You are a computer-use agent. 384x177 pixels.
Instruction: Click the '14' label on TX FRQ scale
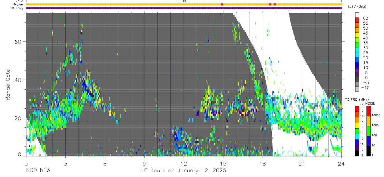[362, 127]
